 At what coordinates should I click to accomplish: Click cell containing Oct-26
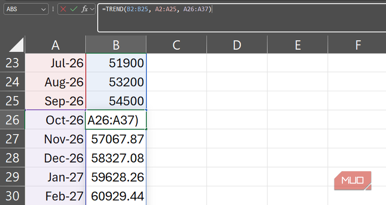tap(55, 120)
